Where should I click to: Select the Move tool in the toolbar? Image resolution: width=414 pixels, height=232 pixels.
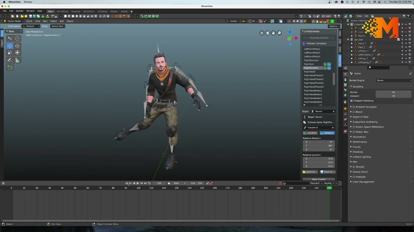(x=10, y=46)
